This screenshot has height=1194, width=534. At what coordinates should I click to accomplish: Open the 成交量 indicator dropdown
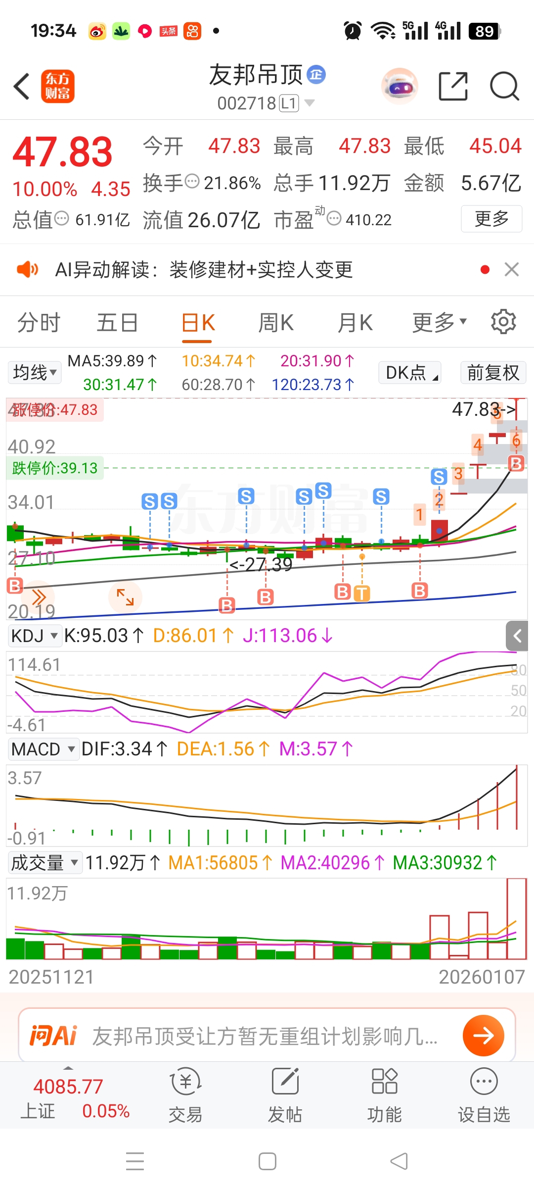coord(44,862)
